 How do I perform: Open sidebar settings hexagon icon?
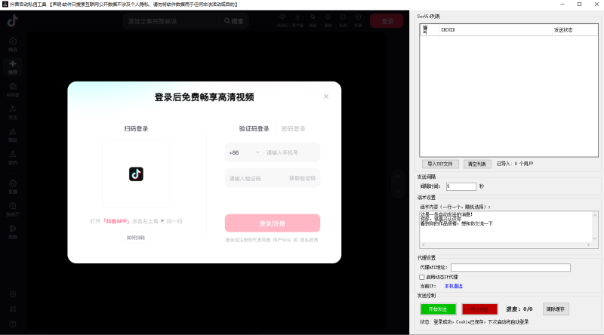pyautogui.click(x=13, y=294)
